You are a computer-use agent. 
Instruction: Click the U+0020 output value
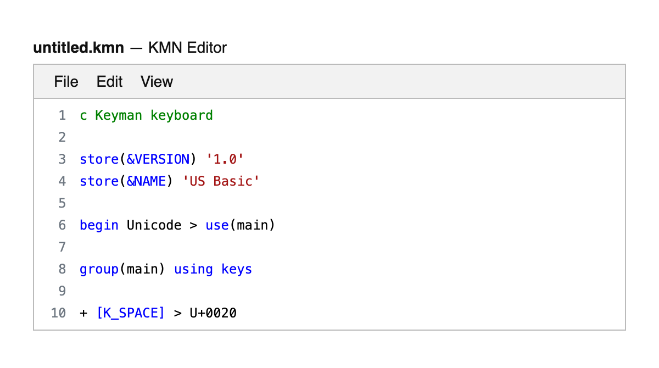[x=213, y=313]
